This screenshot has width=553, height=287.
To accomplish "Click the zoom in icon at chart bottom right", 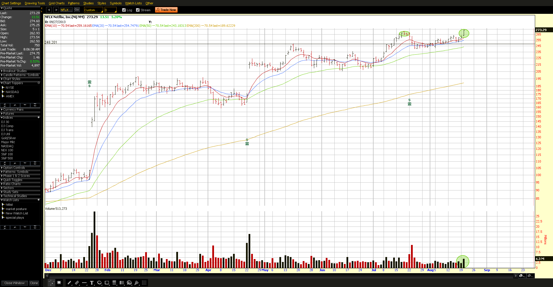I will point(522,276).
